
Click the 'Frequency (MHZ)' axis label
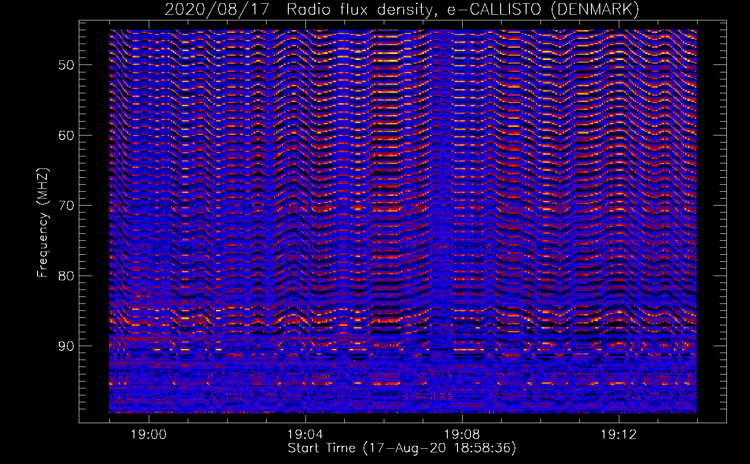[x=43, y=223]
